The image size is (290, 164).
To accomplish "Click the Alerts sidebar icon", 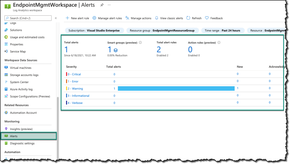I will [x=6, y=136].
